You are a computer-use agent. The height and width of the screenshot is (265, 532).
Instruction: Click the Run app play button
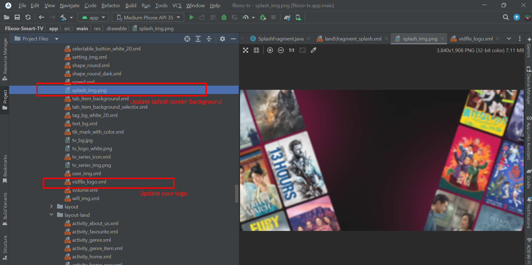click(x=191, y=17)
